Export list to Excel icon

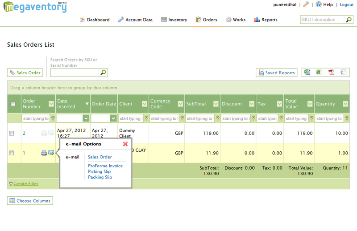pos(307,72)
